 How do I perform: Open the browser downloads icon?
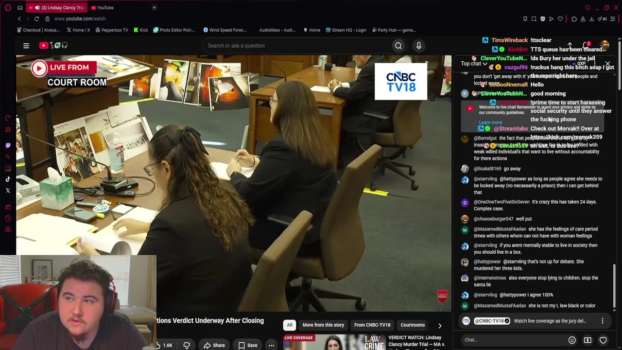(x=591, y=19)
